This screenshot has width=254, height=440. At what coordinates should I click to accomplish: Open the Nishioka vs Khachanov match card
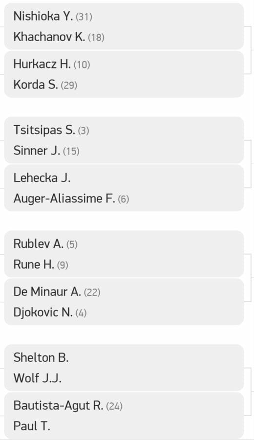124,26
